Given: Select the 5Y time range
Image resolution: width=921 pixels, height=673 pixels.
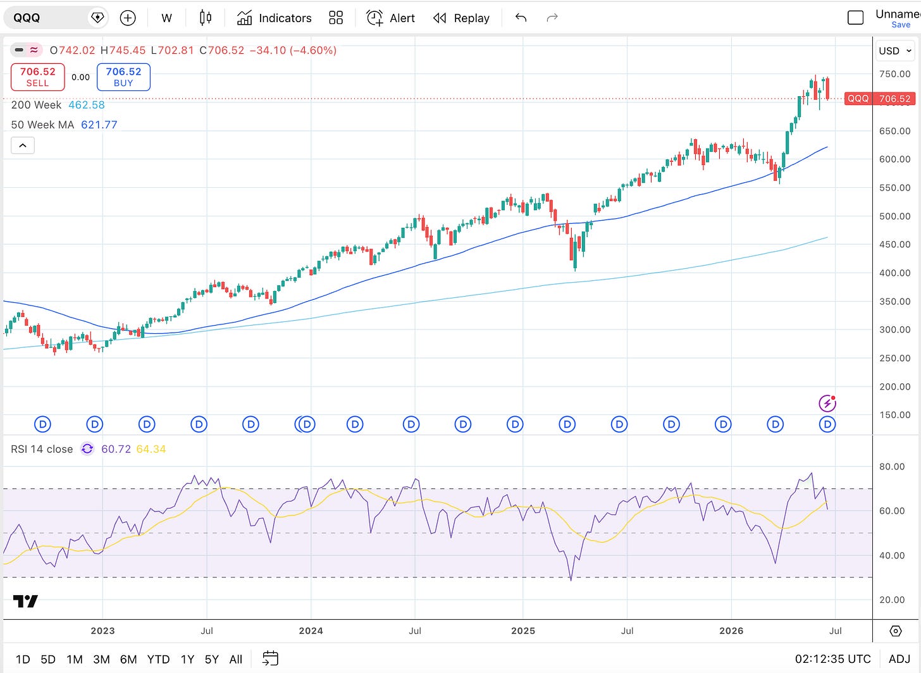Looking at the screenshot, I should [211, 659].
